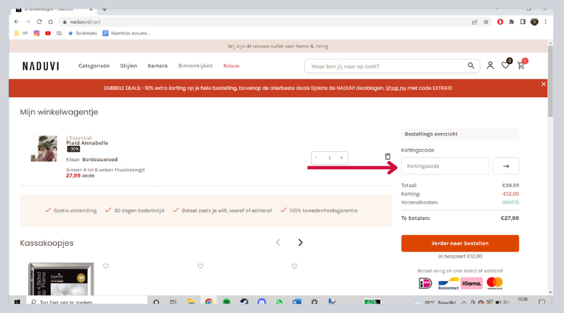Select the Klarna payment logo
Viewport: 564px width, 313px height.
pos(471,283)
